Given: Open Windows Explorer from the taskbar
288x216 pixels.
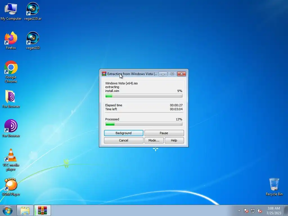Looking at the screenshot, I should pos(25,210).
